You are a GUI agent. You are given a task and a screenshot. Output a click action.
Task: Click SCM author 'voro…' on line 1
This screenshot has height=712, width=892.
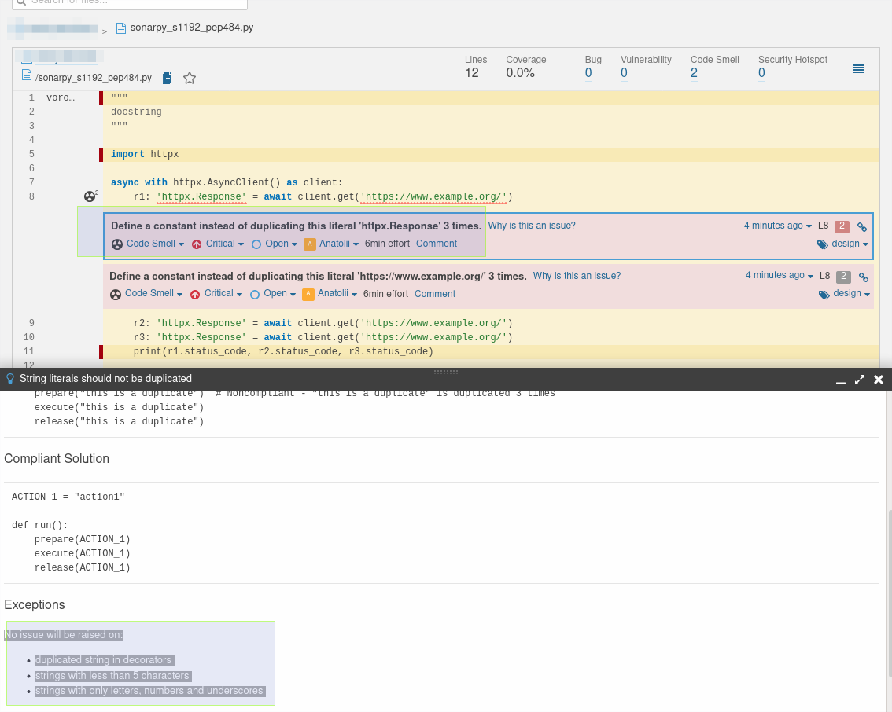pos(61,97)
